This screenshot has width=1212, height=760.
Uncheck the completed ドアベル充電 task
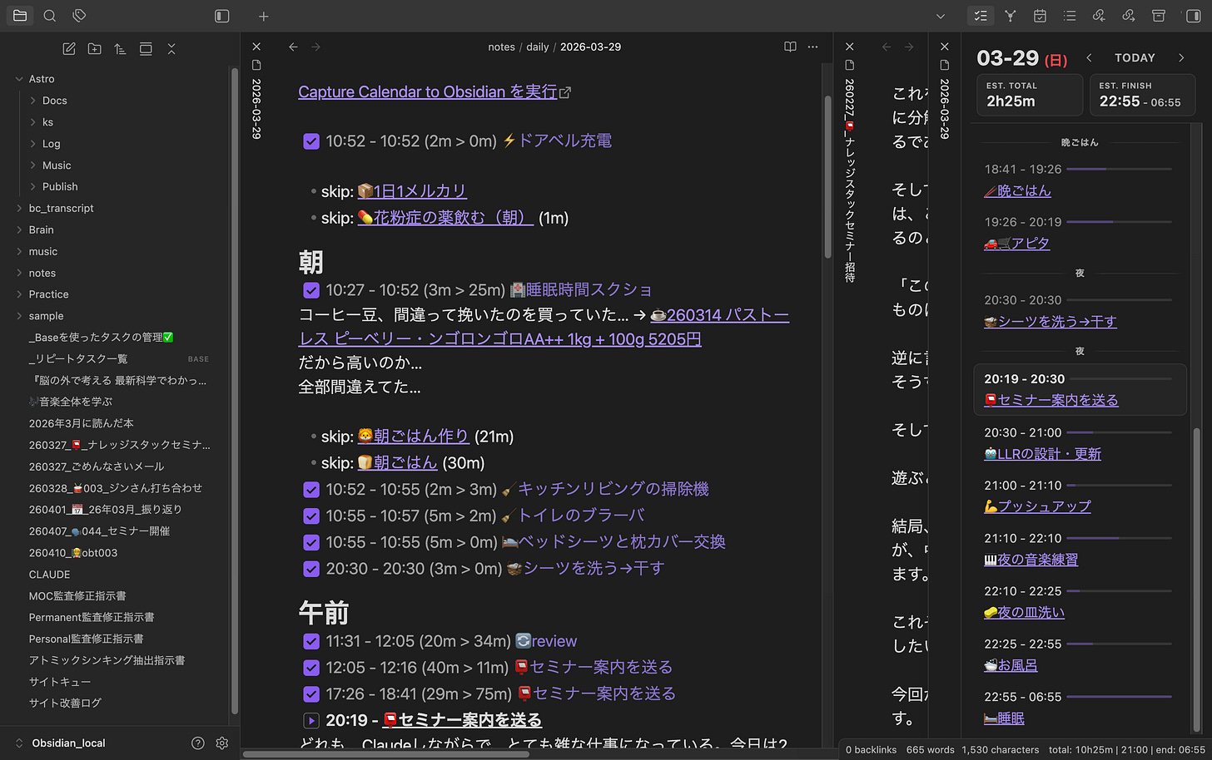(311, 141)
